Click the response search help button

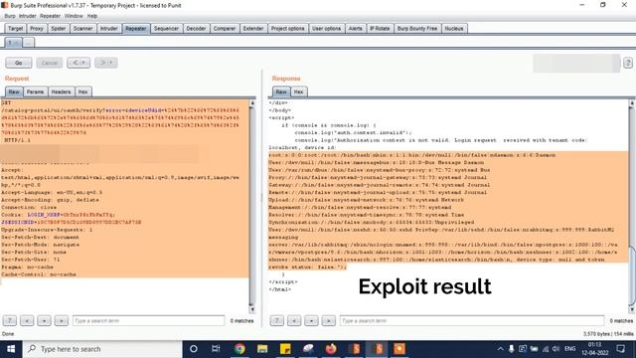coord(277,320)
